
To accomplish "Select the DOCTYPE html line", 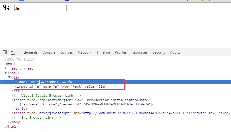I will 19,59.
